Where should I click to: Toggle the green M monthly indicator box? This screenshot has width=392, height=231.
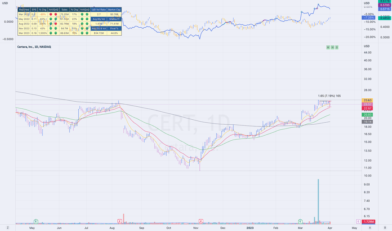point(328,47)
